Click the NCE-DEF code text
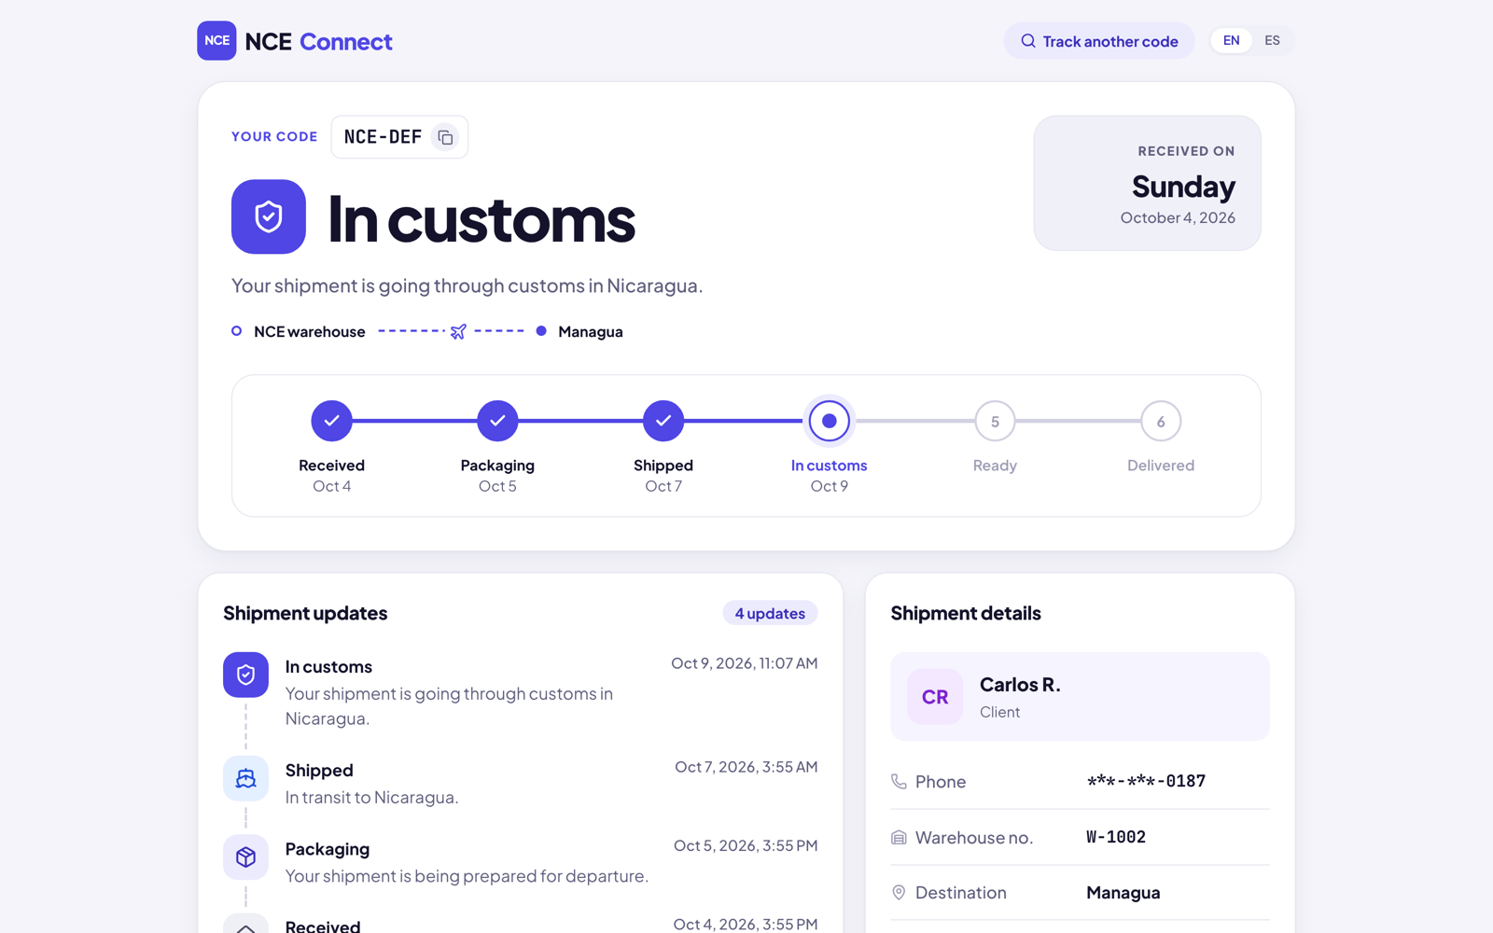 pos(383,137)
